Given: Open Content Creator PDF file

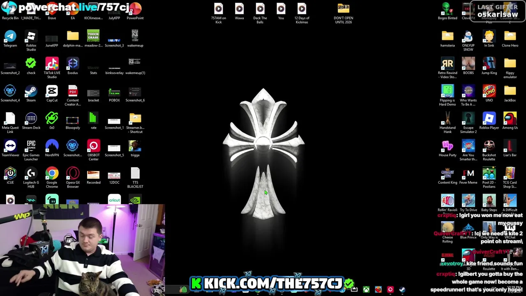Looking at the screenshot, I should tap(73, 95).
